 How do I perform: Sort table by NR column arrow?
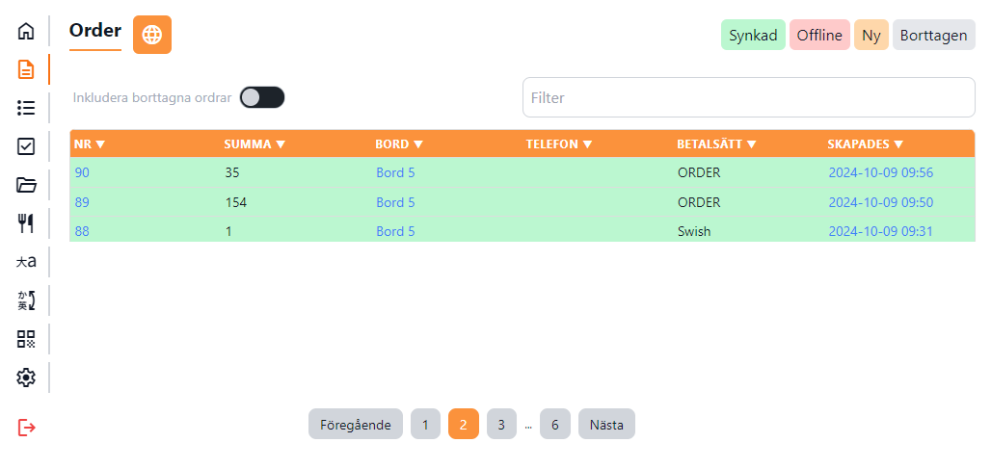click(x=100, y=144)
